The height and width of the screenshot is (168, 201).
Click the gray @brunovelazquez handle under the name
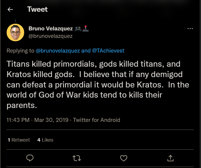coord(50,36)
